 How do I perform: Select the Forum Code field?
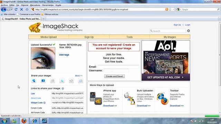click(x=68, y=108)
